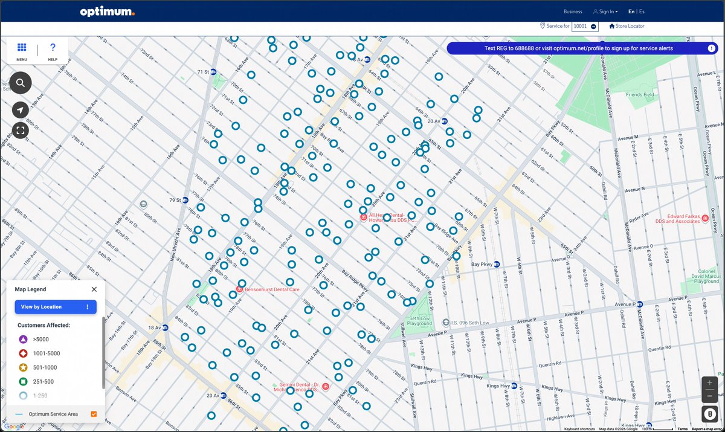Click Report a map error link
Viewport: 725px width, 432px height.
(x=707, y=429)
